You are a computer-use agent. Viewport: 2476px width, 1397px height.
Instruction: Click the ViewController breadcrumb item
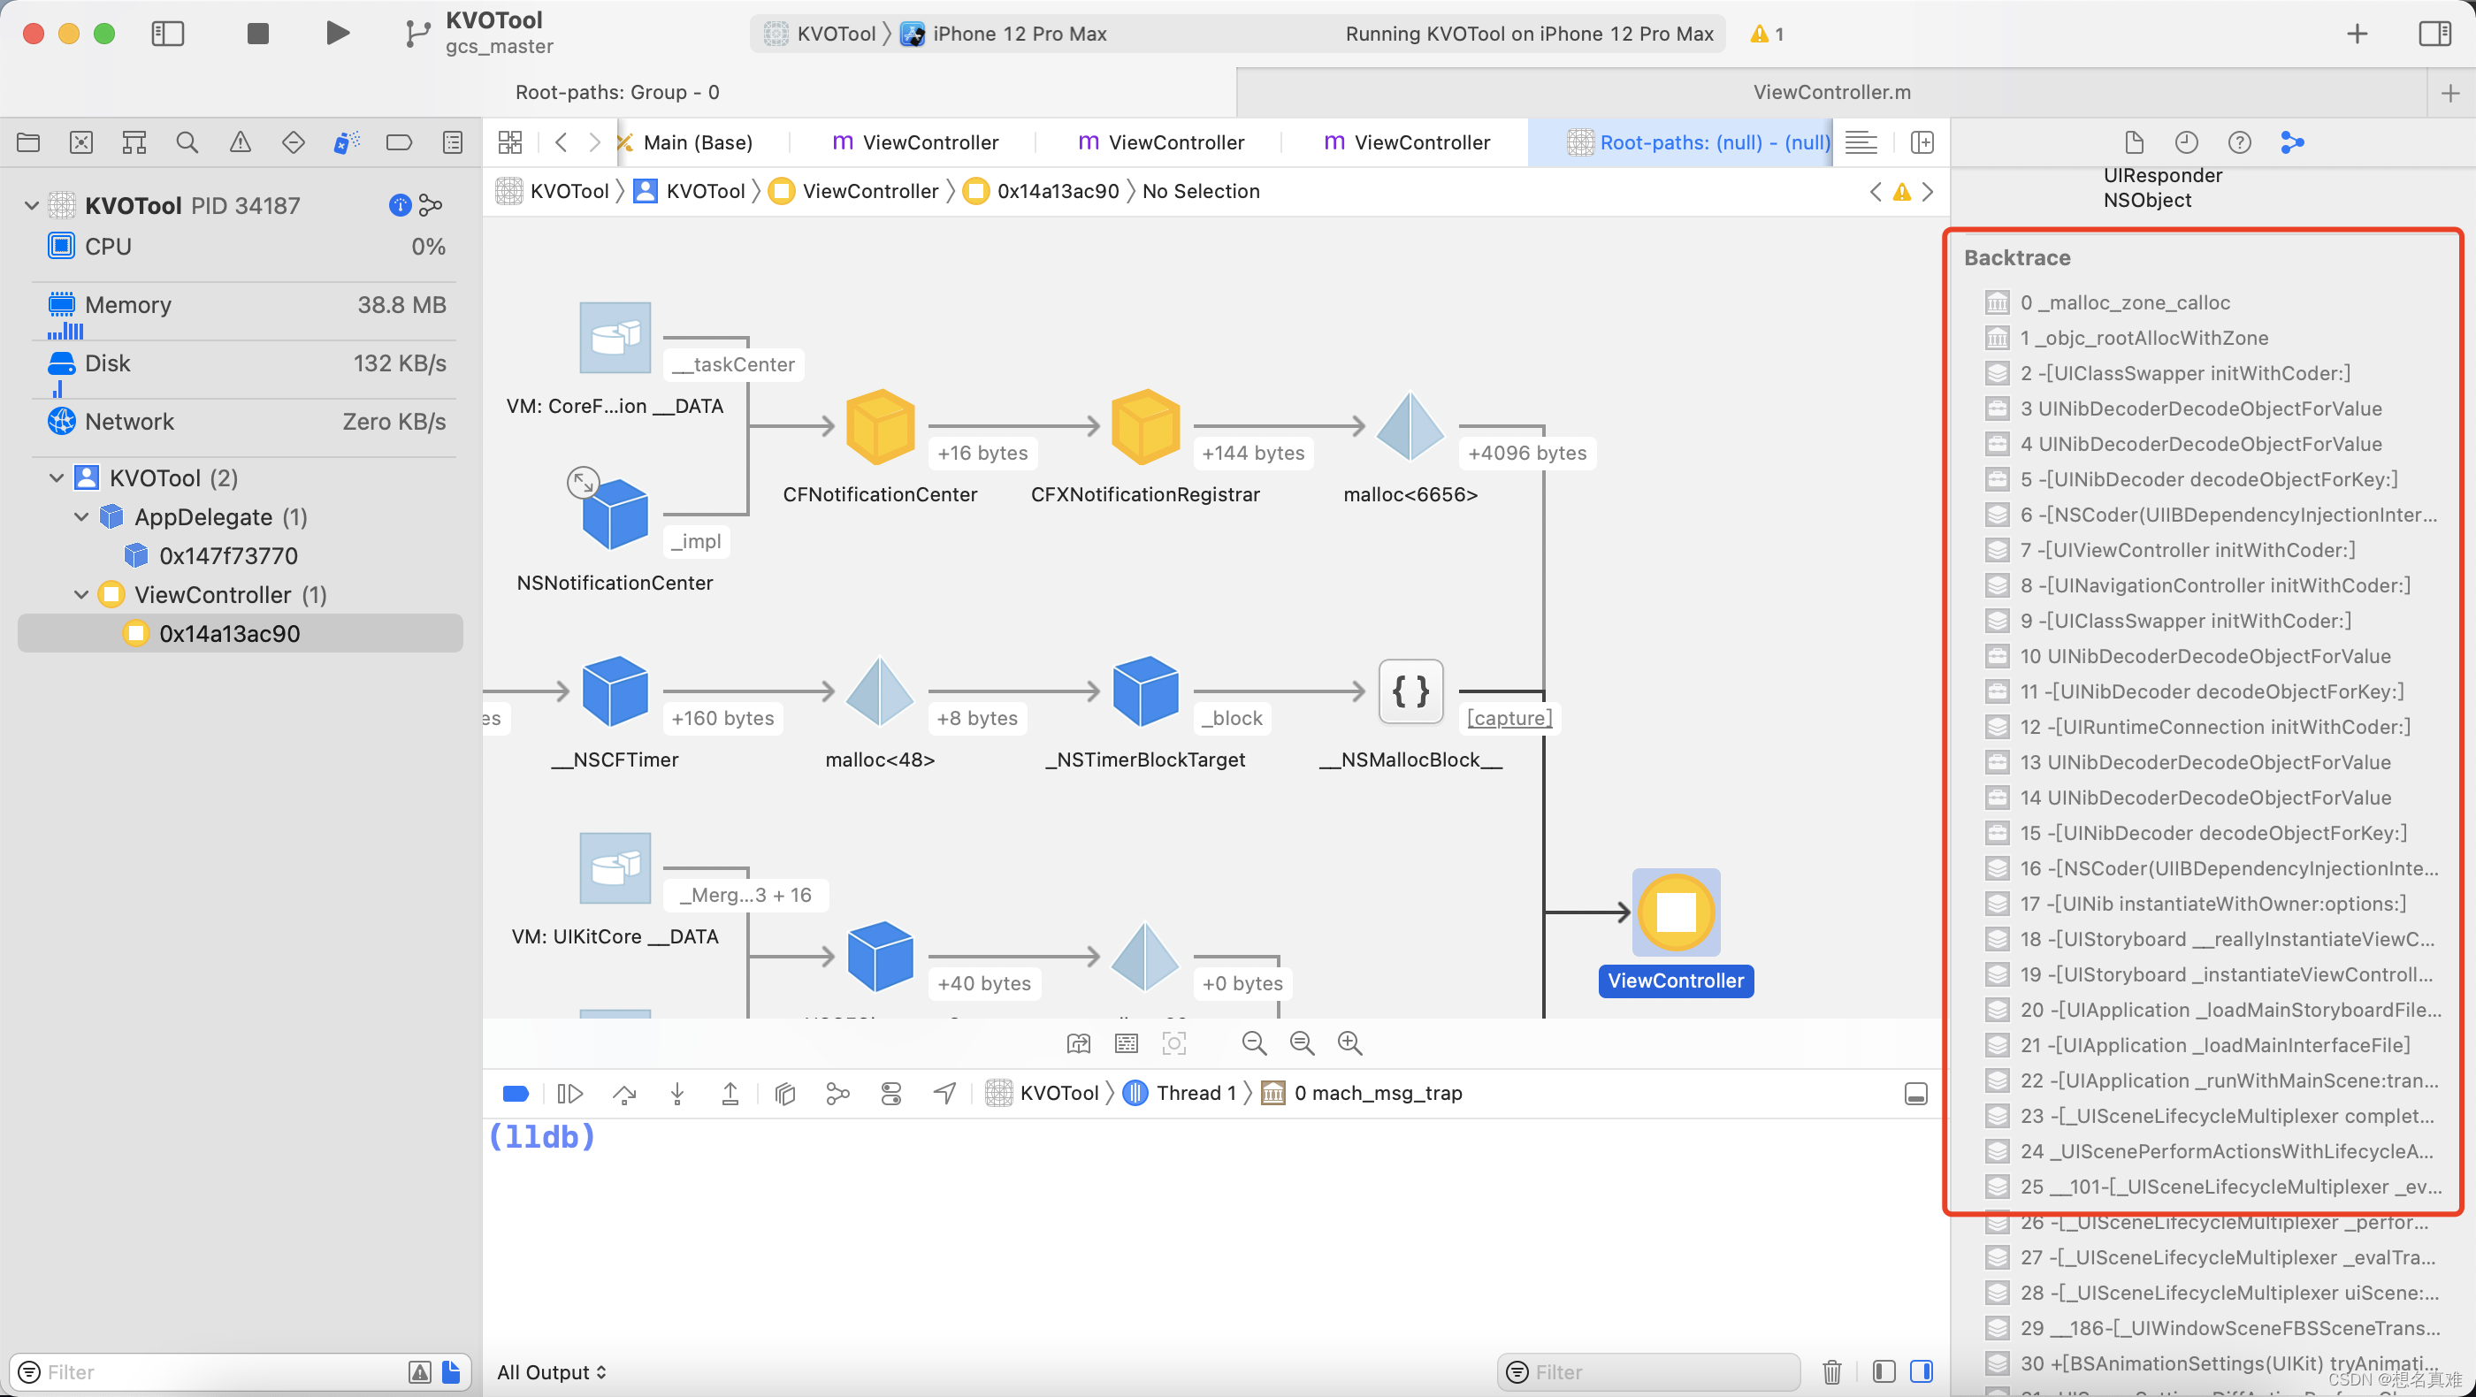[855, 191]
